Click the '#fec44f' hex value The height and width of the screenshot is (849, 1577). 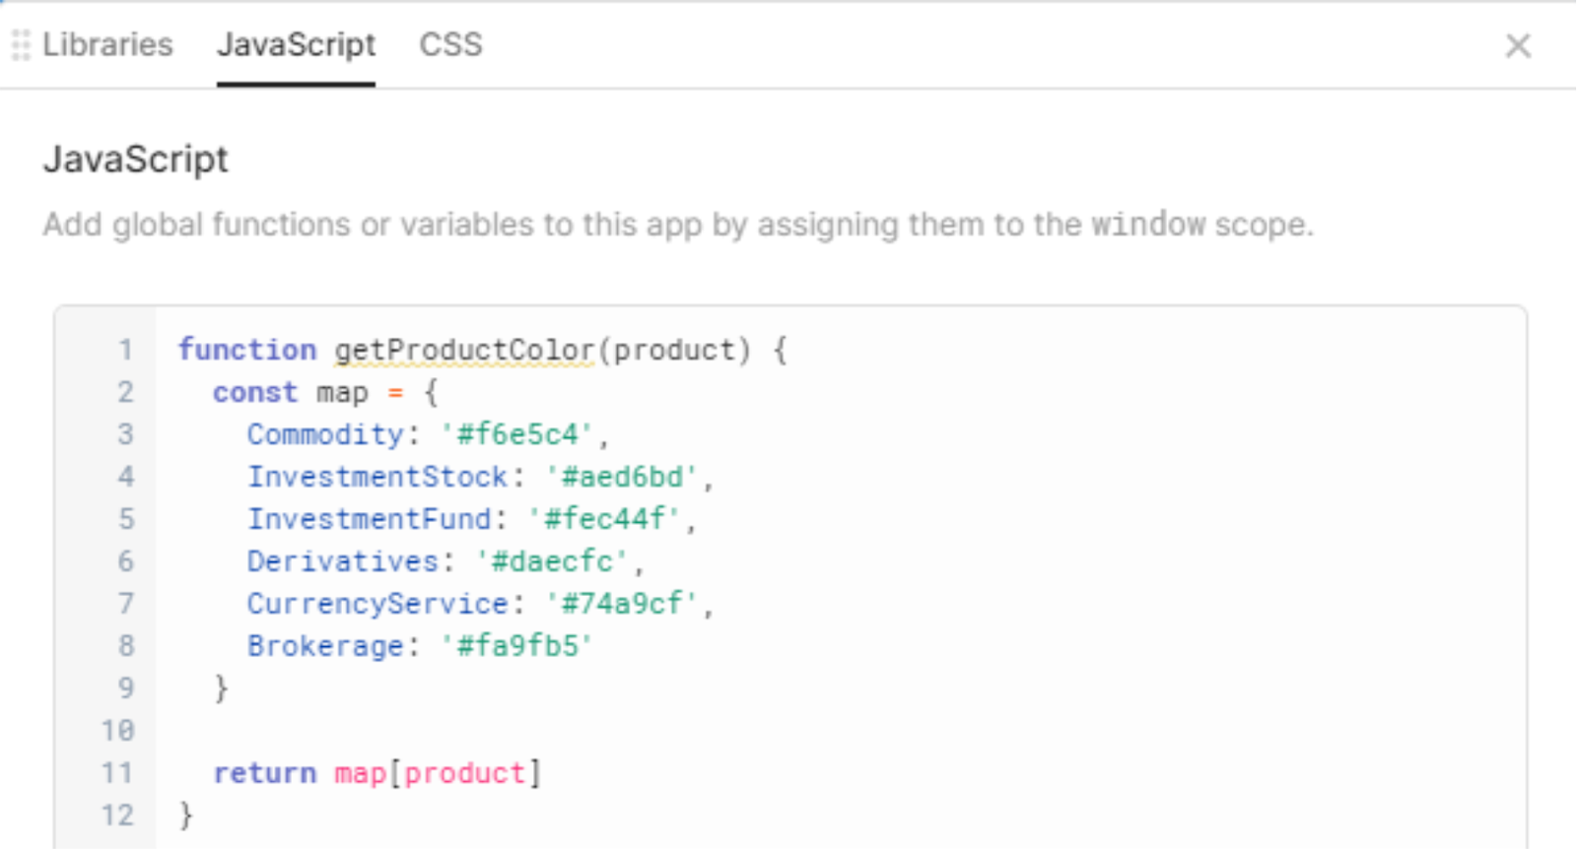pyautogui.click(x=604, y=519)
